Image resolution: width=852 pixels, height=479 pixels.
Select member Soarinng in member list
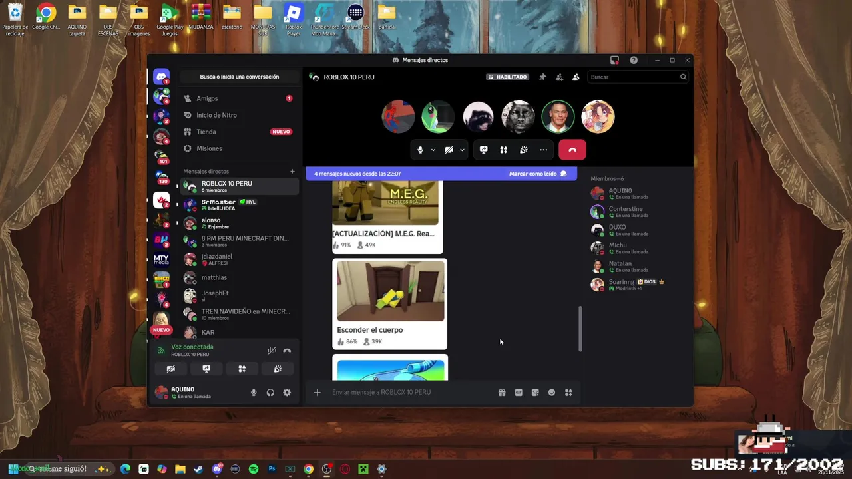tap(638, 285)
